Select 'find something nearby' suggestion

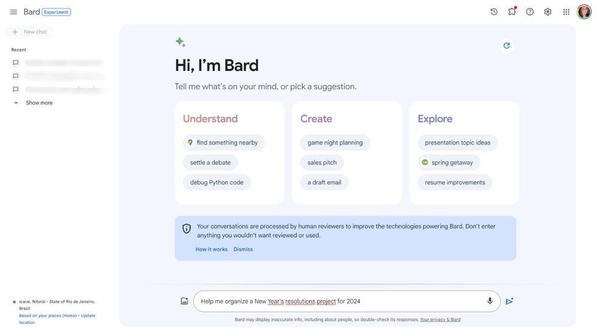(x=224, y=143)
